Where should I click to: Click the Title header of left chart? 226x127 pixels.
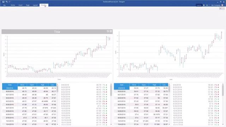click(57, 32)
